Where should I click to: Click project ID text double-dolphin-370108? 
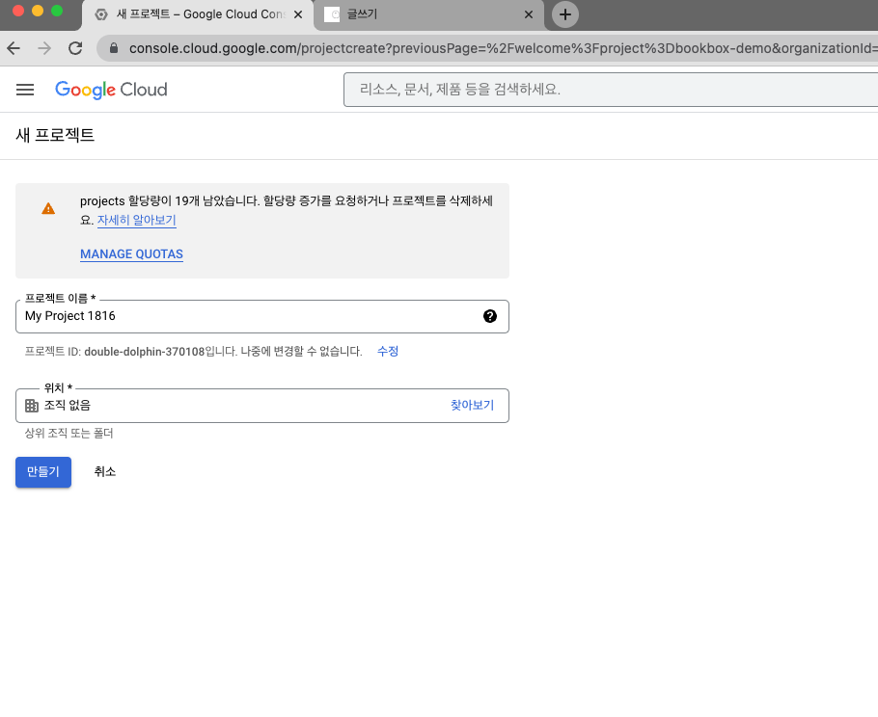click(145, 352)
